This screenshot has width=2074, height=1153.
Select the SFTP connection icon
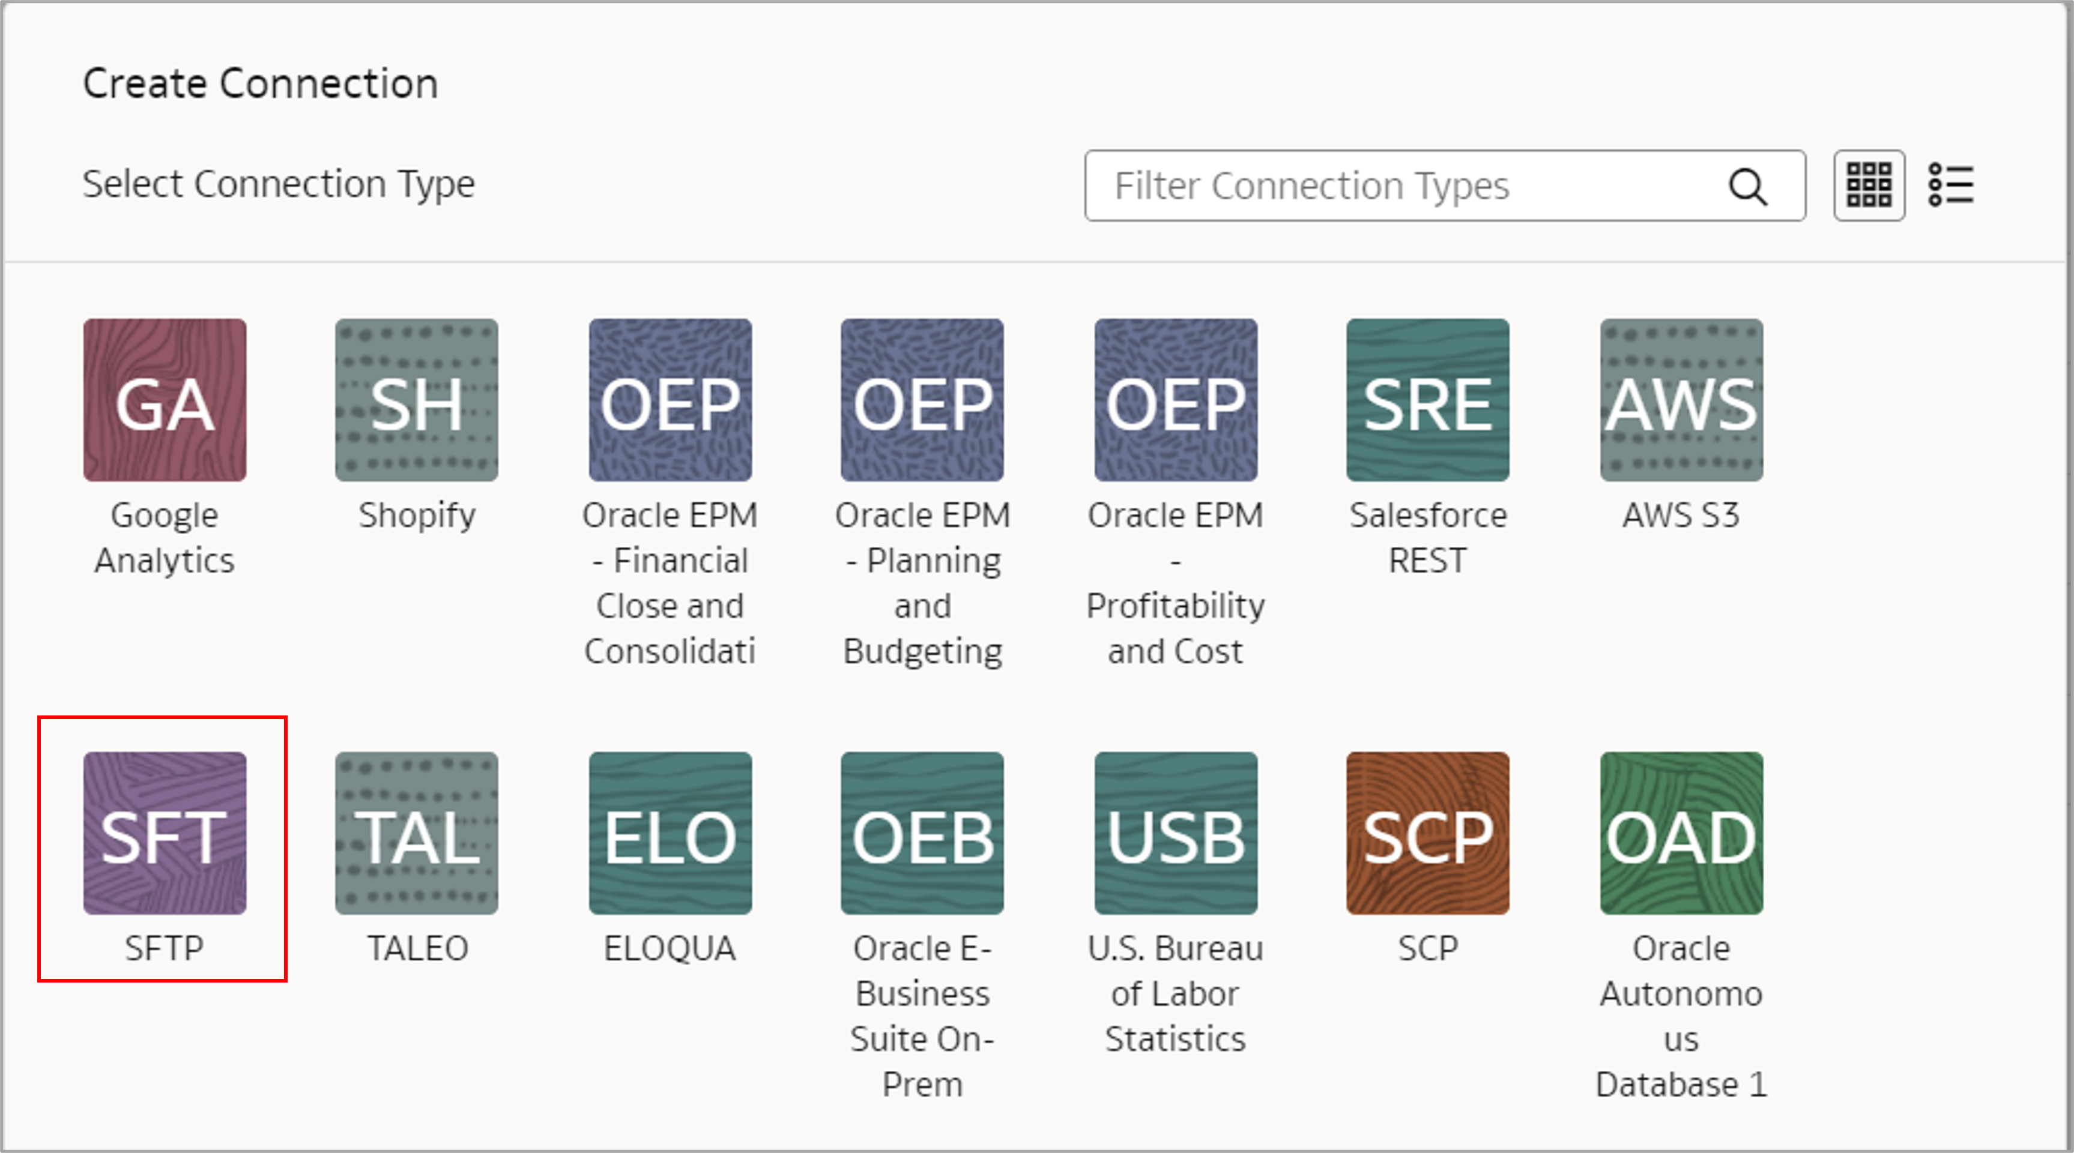coord(165,835)
